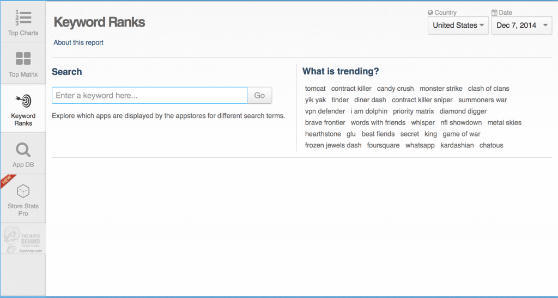The image size is (558, 298).
Task: Open the About this report link
Action: point(78,42)
